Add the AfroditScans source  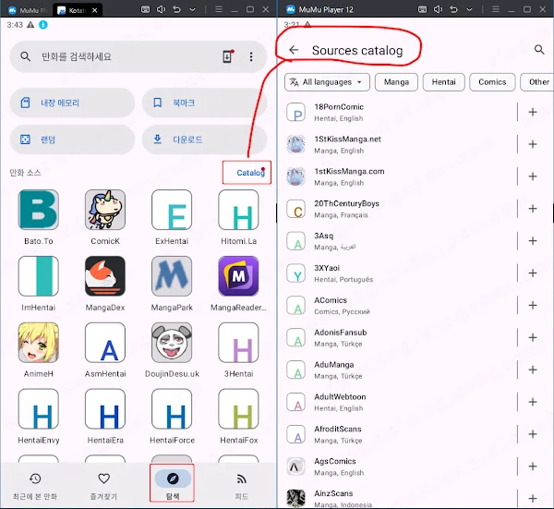pos(533,434)
